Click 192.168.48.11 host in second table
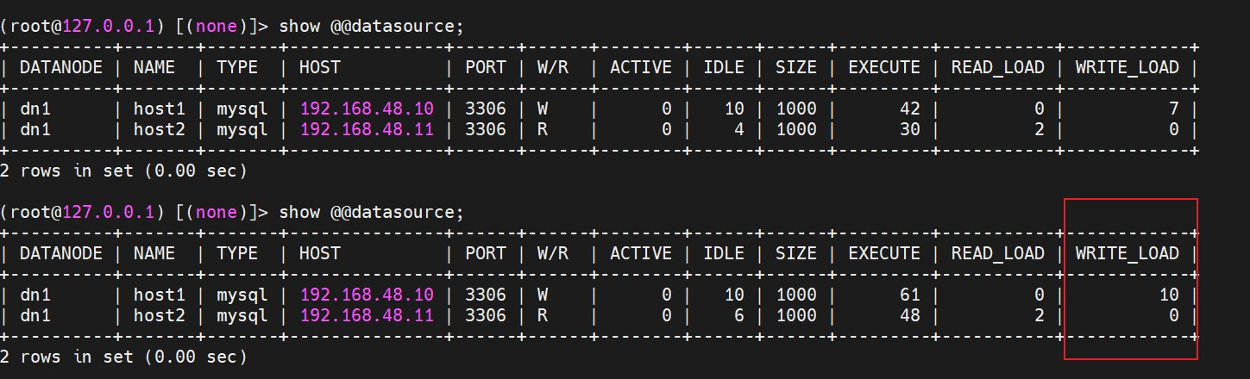 [367, 315]
